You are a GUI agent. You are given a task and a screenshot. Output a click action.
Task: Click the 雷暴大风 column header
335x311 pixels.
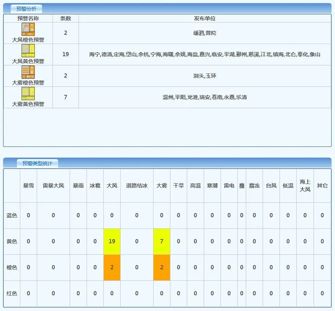coord(53,186)
